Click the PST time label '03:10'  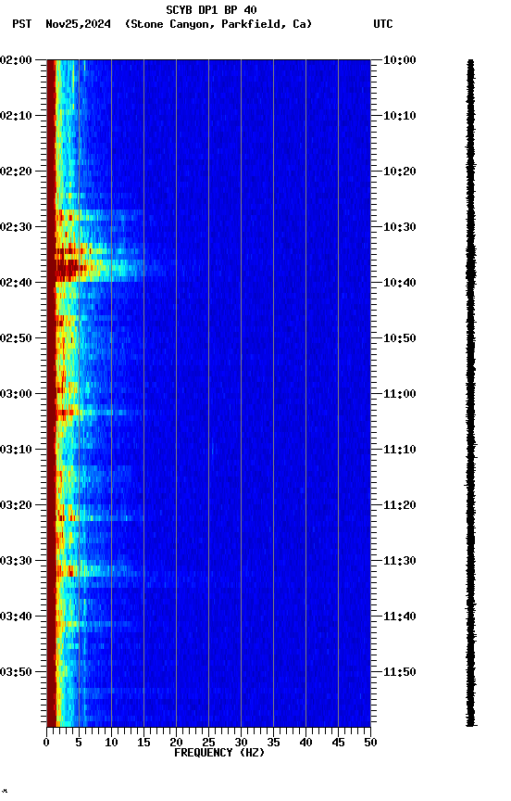[16, 450]
